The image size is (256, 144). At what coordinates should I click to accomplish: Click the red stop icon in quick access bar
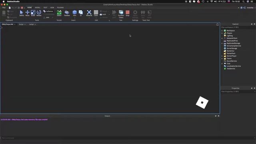(x=22, y=8)
